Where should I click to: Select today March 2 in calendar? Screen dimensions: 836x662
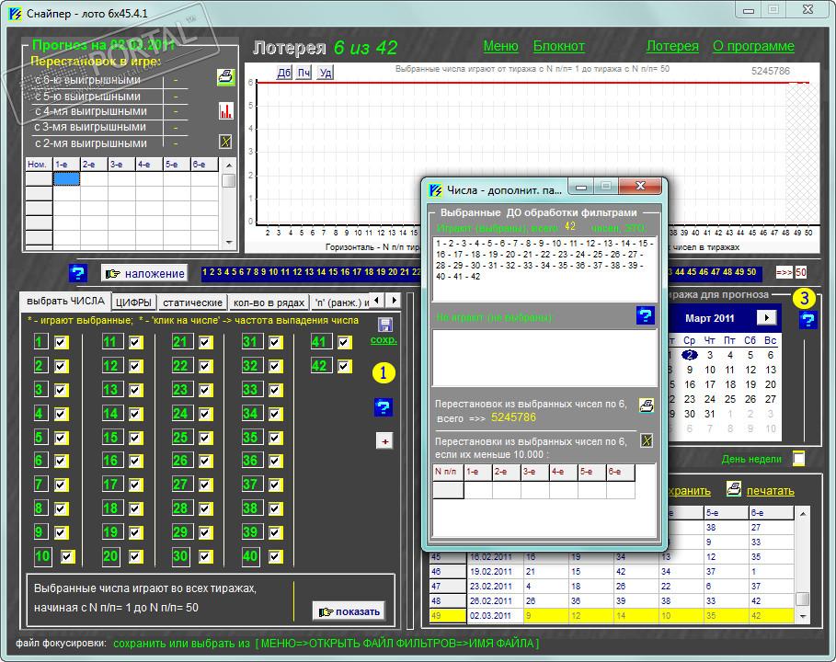click(x=690, y=355)
